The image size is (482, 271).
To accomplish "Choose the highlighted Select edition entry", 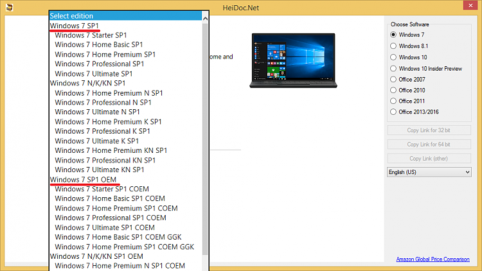I will (x=125, y=15).
